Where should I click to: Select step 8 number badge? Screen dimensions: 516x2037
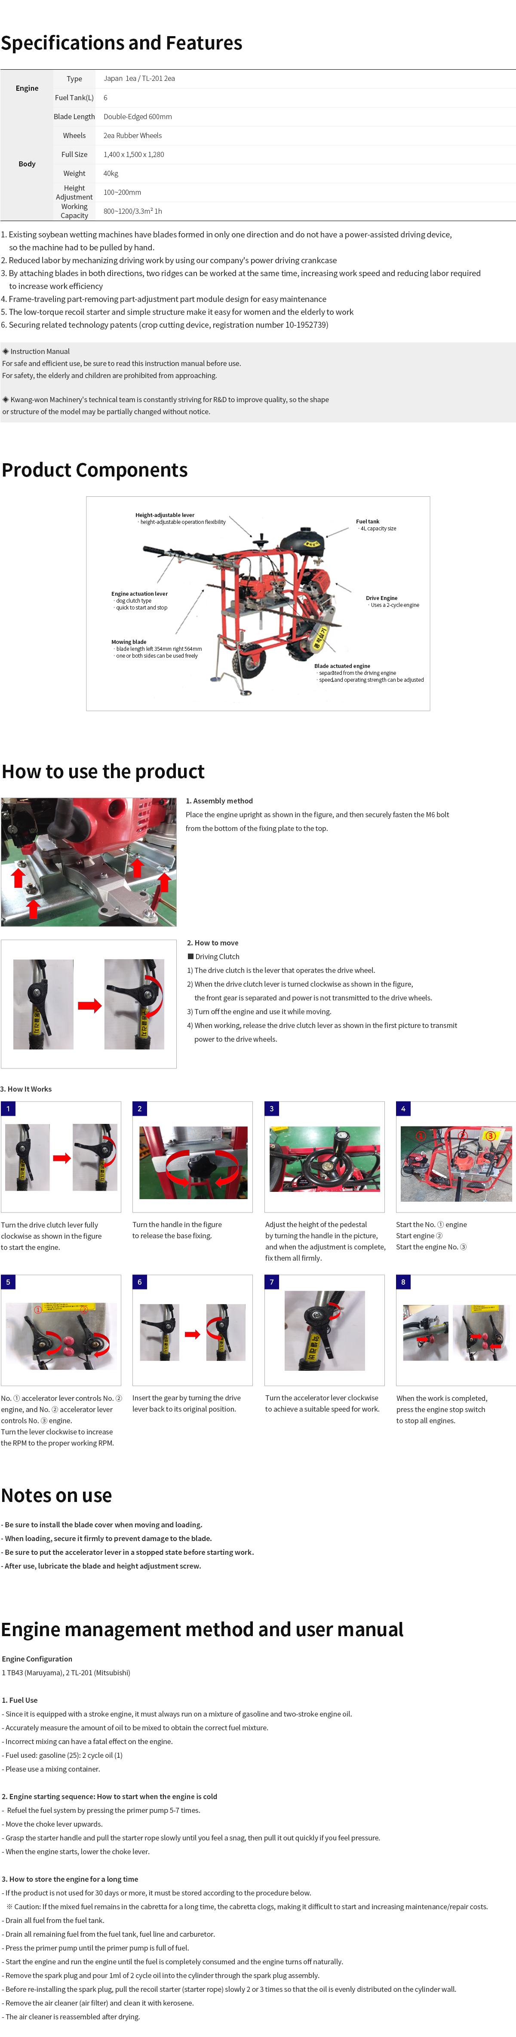coord(403,1282)
